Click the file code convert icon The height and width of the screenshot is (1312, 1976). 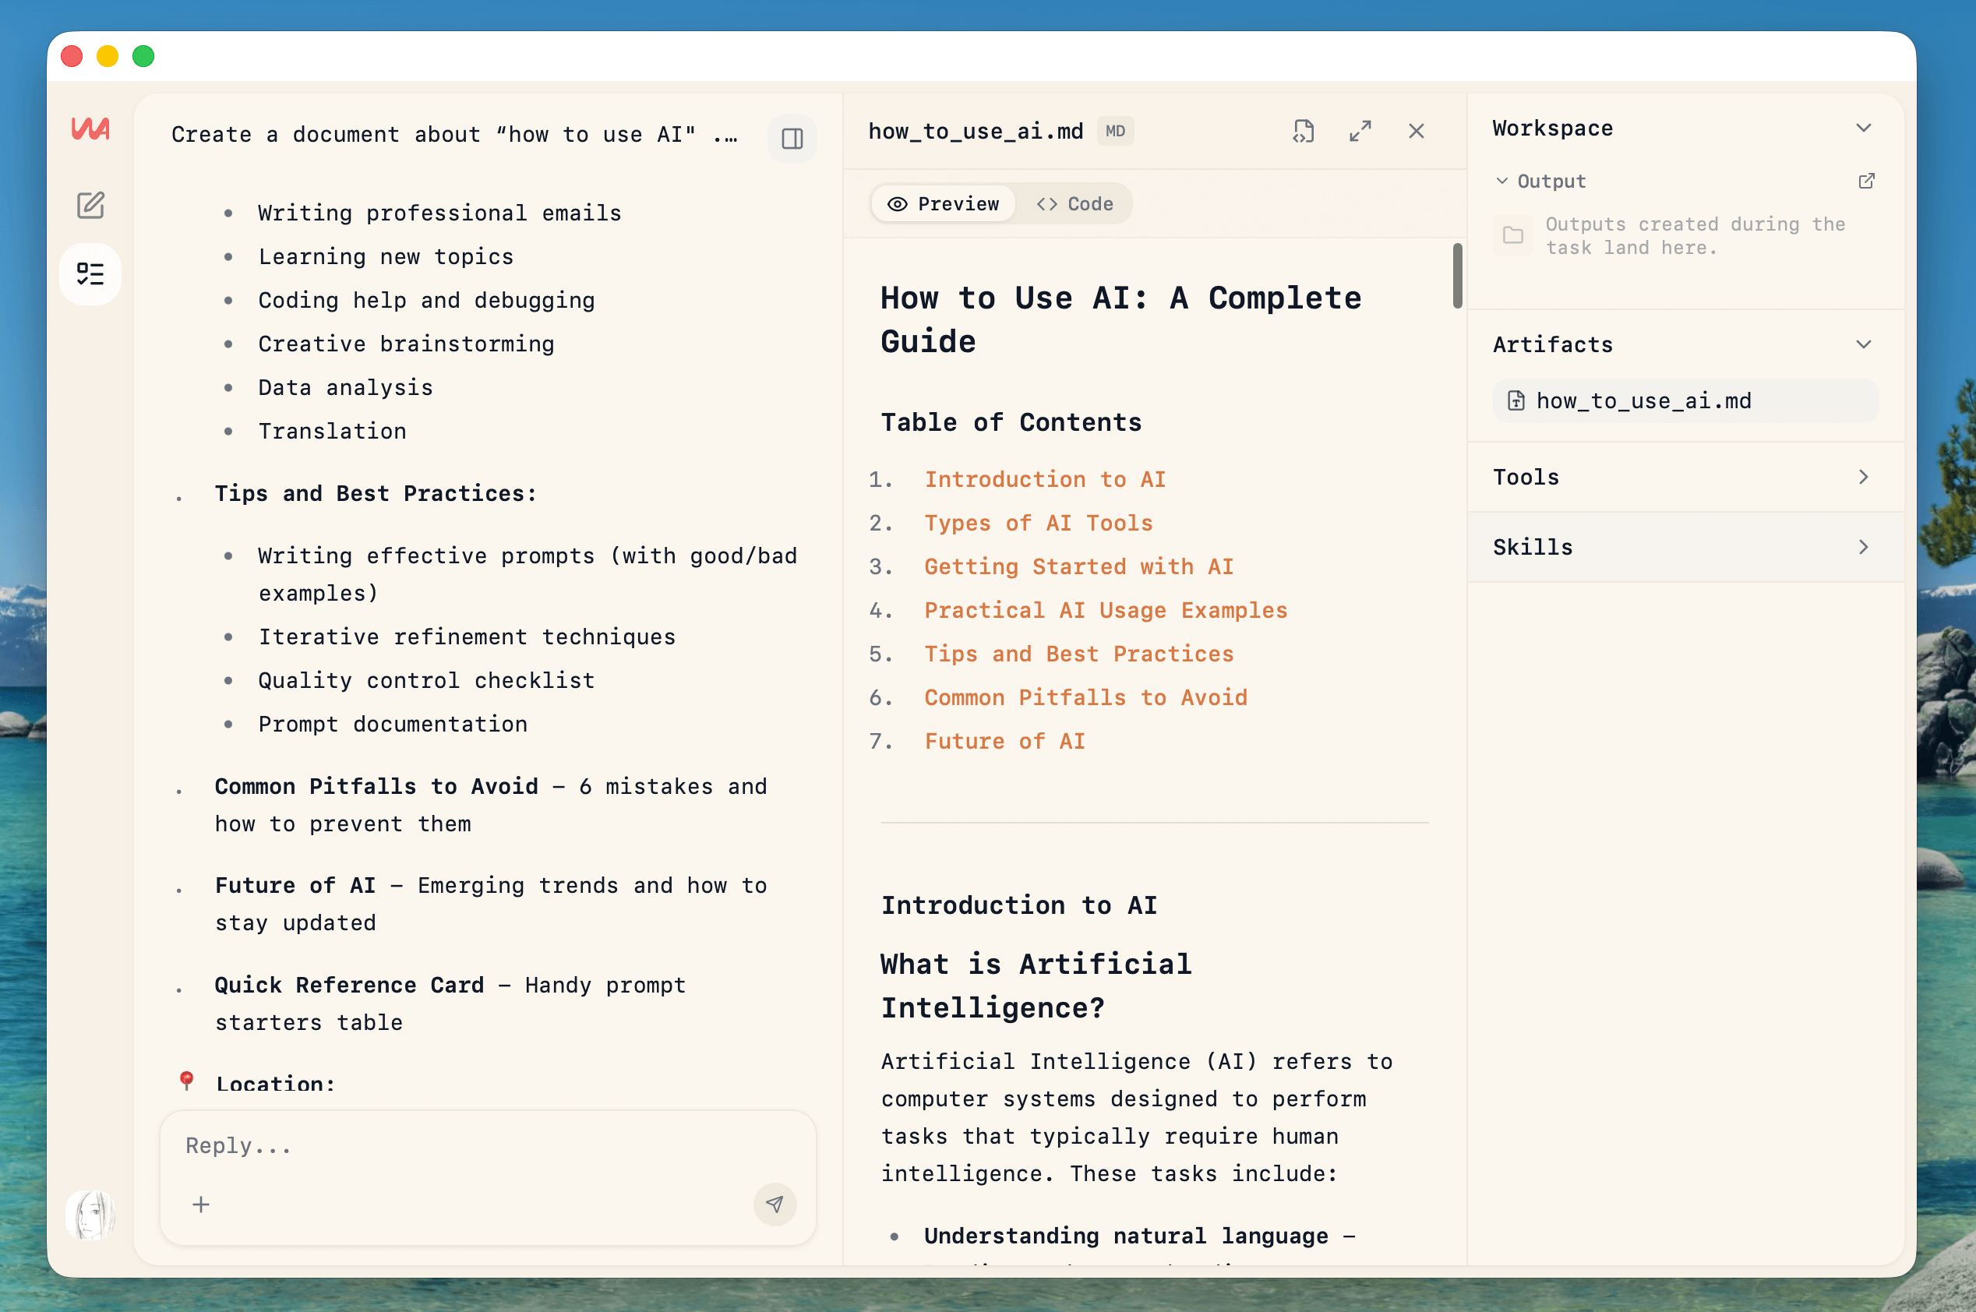point(1303,132)
